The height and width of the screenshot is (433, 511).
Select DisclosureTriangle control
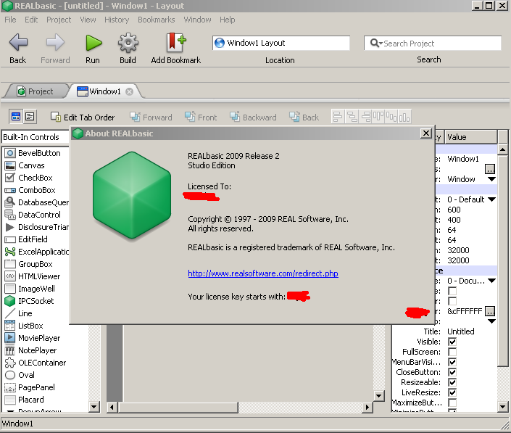tap(36, 227)
